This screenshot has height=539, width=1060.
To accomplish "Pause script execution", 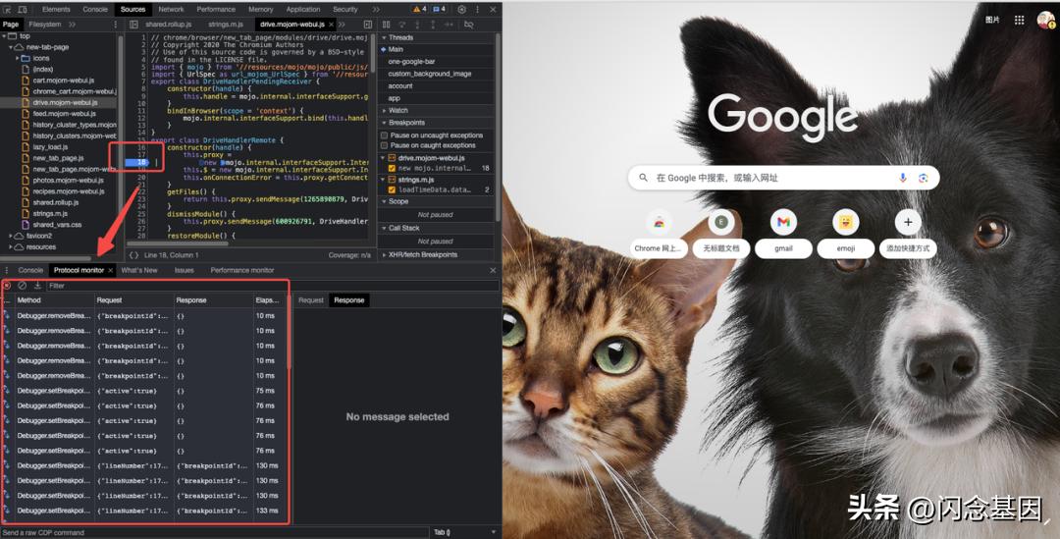I will click(386, 25).
